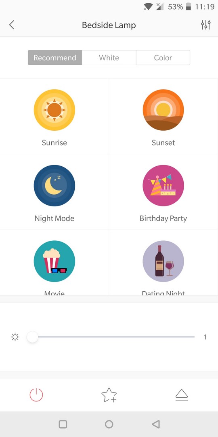Select the Sunset scene icon

[x=163, y=110]
